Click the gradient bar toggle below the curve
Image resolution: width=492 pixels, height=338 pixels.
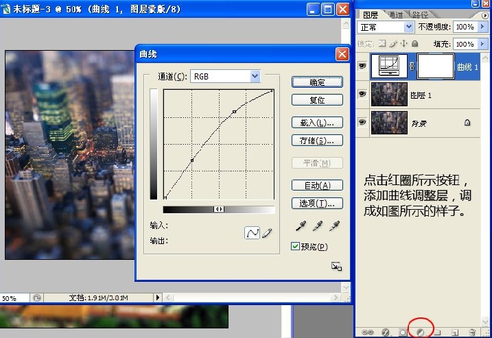219,209
